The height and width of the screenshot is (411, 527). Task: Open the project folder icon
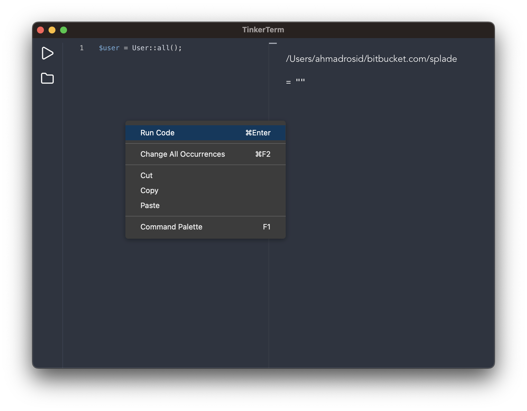47,78
